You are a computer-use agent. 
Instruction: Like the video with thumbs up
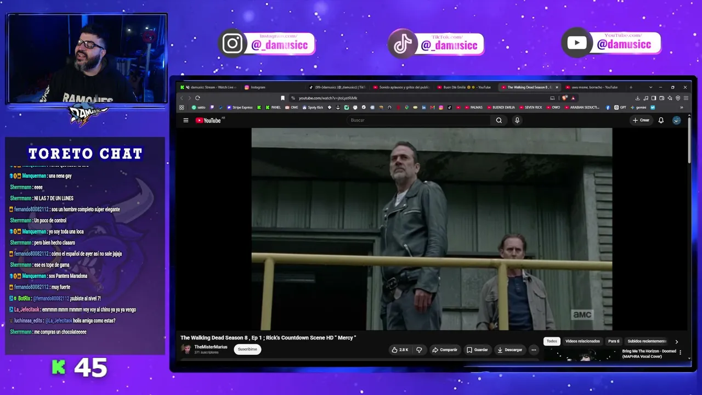[400, 349]
